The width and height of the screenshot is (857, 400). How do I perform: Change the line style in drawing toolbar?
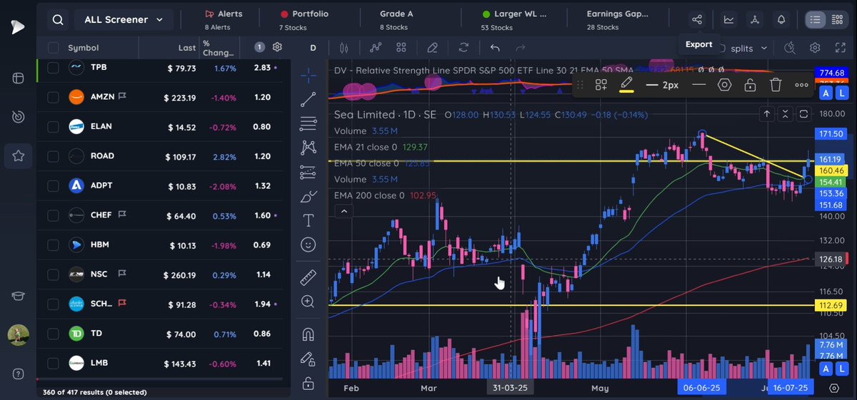699,85
